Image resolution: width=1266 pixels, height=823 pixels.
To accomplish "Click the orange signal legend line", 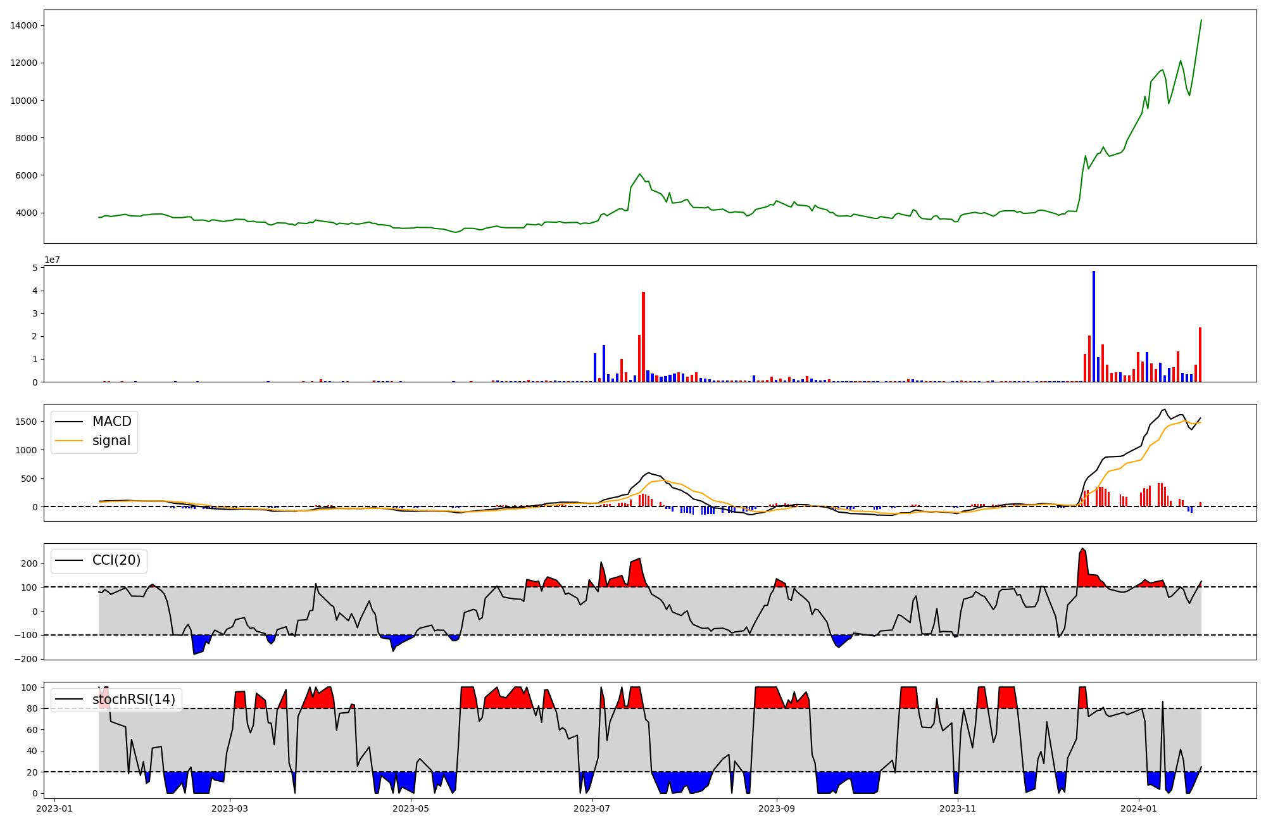I will [69, 441].
